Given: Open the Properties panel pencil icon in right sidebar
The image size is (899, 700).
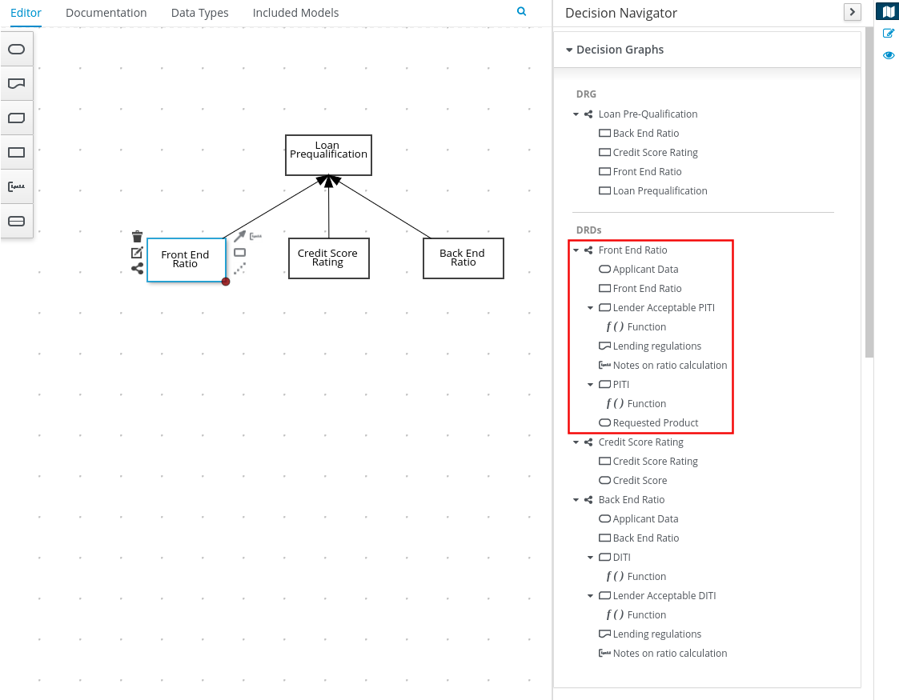Looking at the screenshot, I should [888, 34].
